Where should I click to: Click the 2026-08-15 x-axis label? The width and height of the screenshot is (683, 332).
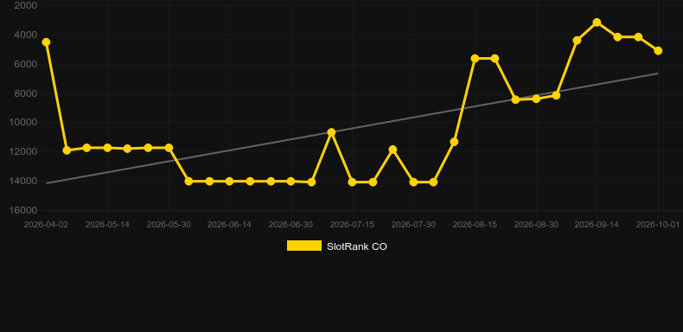pyautogui.click(x=475, y=225)
